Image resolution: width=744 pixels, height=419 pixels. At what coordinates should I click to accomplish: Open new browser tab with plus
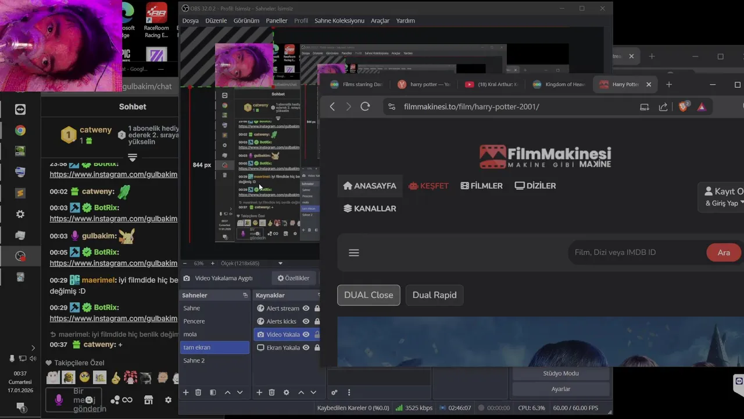pyautogui.click(x=668, y=84)
